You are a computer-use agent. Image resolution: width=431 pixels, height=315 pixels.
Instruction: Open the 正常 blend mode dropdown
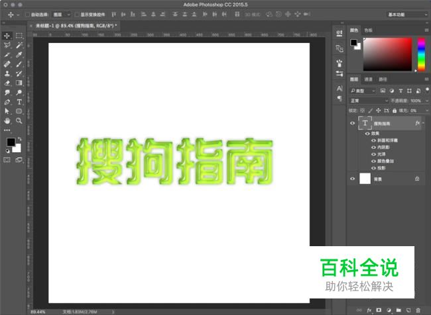[369, 101]
